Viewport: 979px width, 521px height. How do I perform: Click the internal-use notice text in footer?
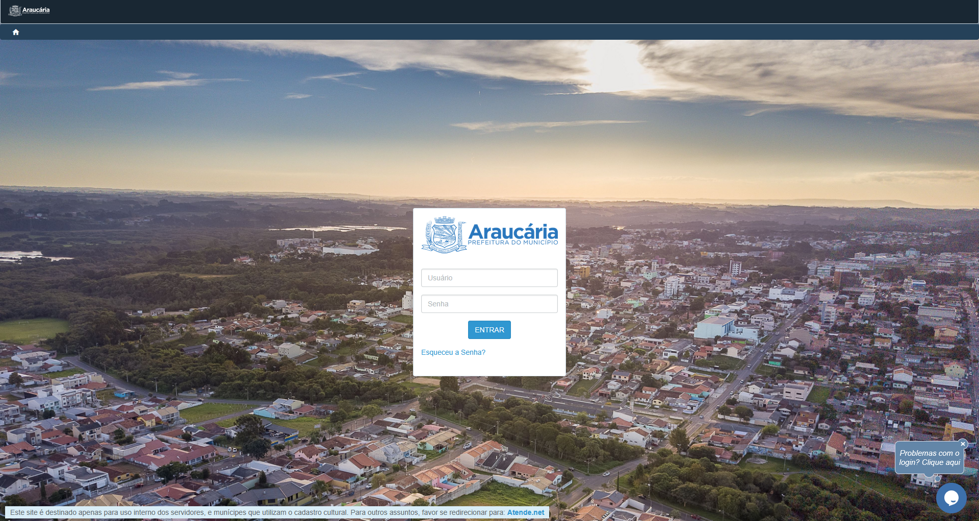coord(257,512)
